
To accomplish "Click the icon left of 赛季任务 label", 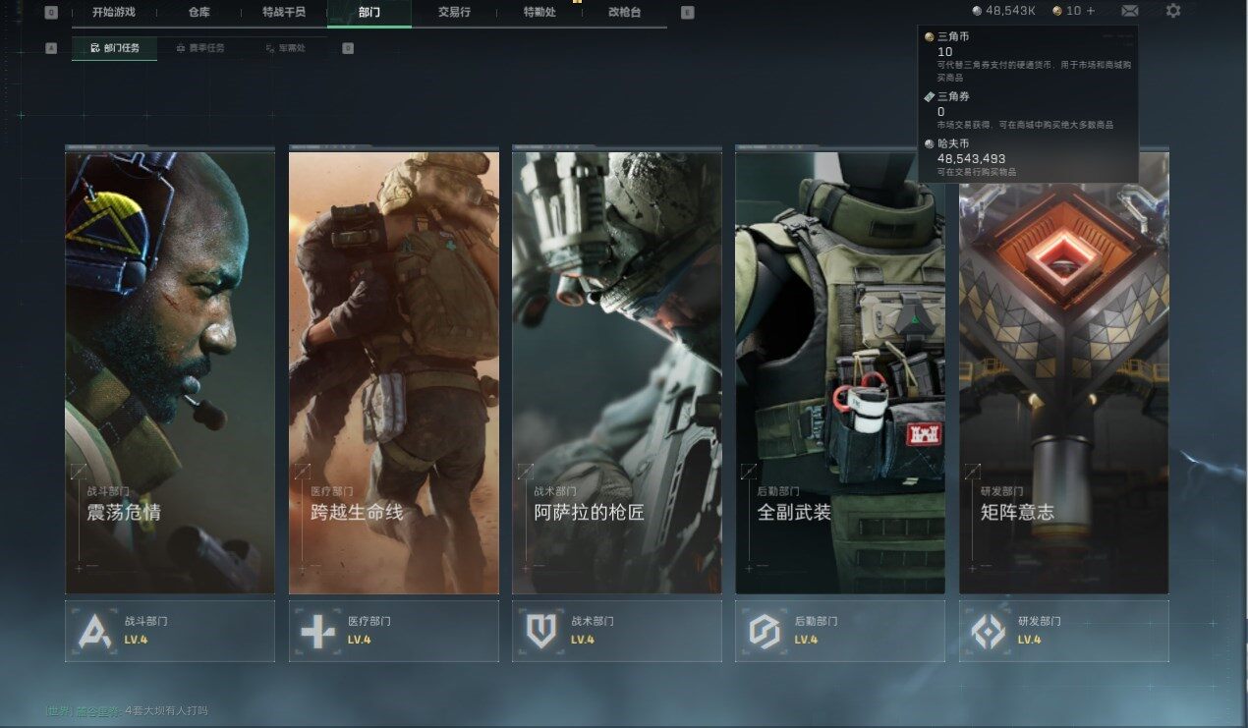I will coord(181,47).
